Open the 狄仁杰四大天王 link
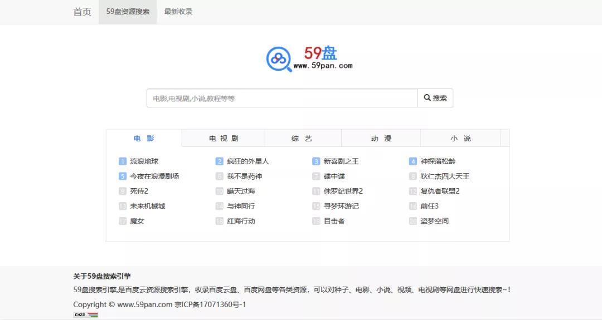 (x=445, y=176)
